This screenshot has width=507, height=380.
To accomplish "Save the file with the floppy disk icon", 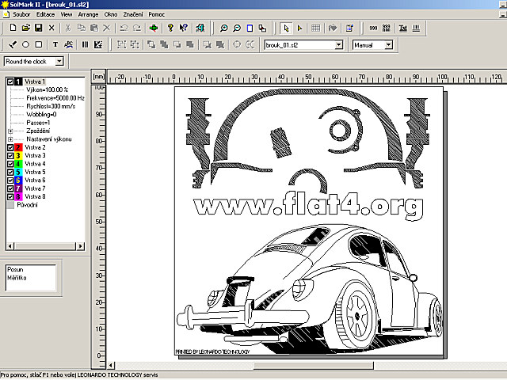I will (39, 28).
